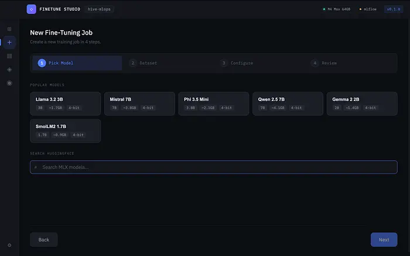Click the ~4.1GB tag on Qwen card
410x256 pixels.
(278, 108)
